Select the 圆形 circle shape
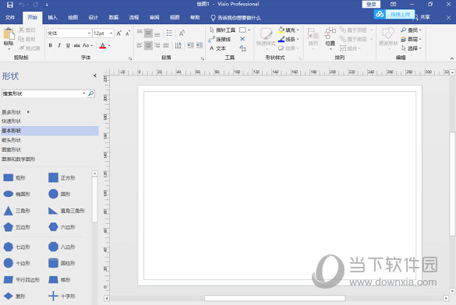 coord(59,194)
